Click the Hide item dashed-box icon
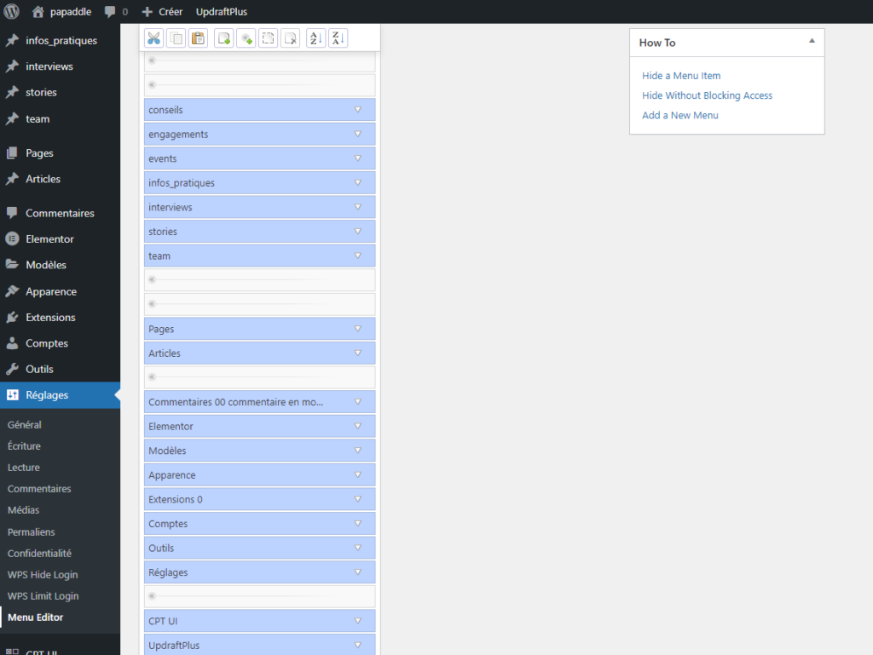The height and width of the screenshot is (655, 873). [268, 38]
